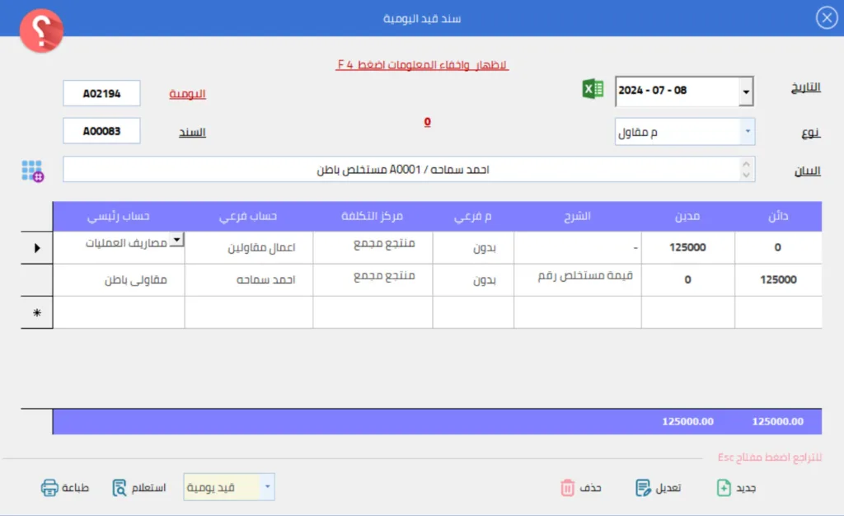Screen dimensions: 844x516
Task: Click the red اليومية journal label
Action: pyautogui.click(x=187, y=94)
